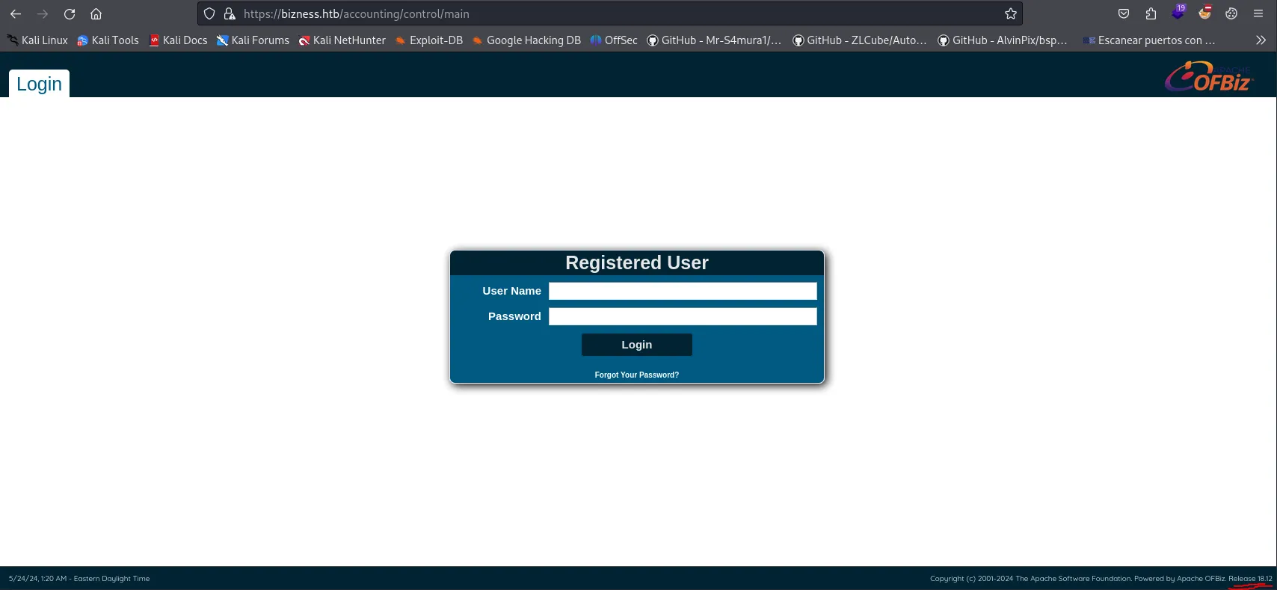Open the Kali Tools bookmark
The image size is (1277, 590).
[108, 40]
